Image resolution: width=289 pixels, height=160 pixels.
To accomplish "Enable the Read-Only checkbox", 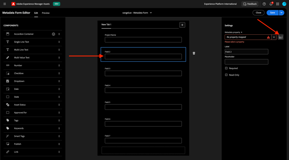I will pyautogui.click(x=226, y=75).
